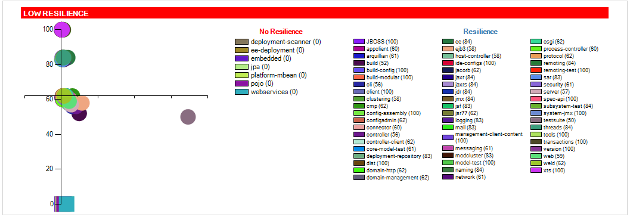
Task: Click the ee (84) legend label
Action: [x=464, y=41]
